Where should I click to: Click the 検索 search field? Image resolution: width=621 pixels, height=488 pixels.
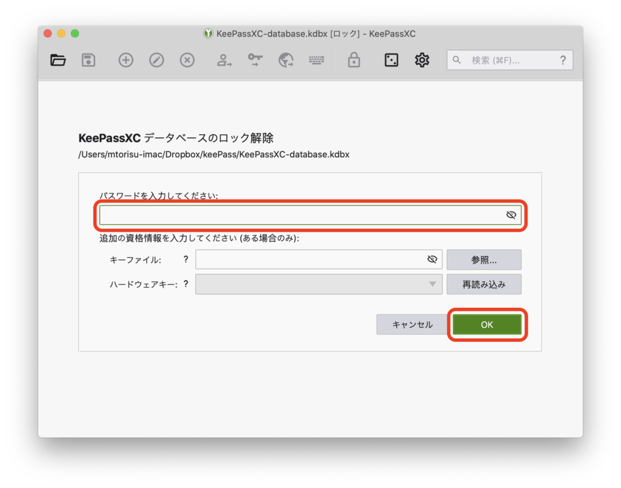pyautogui.click(x=509, y=60)
